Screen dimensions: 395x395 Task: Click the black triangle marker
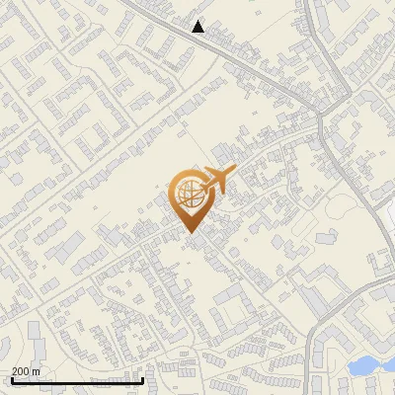(197, 27)
